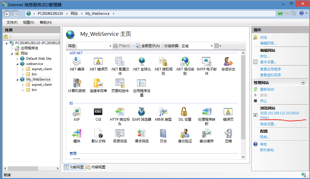The height and width of the screenshot is (179, 310).
Task: Open the 请求筛选 feature
Action: pos(142,136)
